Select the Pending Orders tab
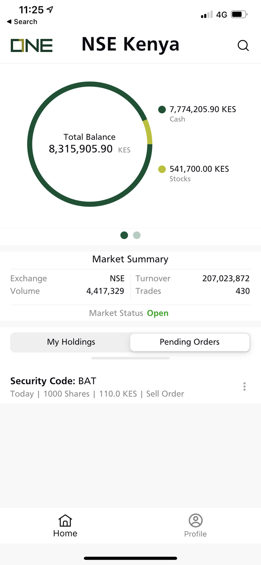This screenshot has width=261, height=565. (x=189, y=342)
